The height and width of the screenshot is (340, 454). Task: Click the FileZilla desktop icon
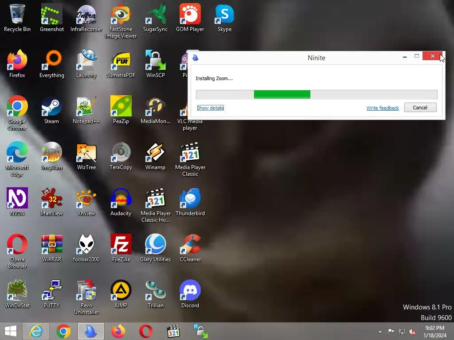click(121, 248)
